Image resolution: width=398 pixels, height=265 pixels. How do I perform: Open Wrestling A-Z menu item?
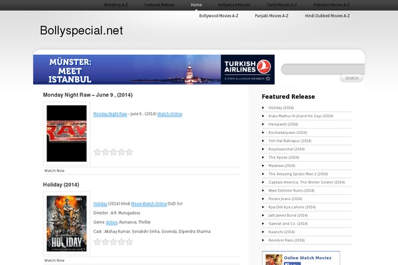(115, 5)
